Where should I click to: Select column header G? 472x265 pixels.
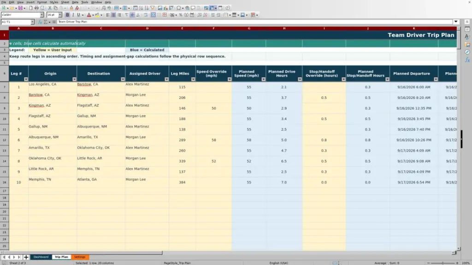point(249,29)
